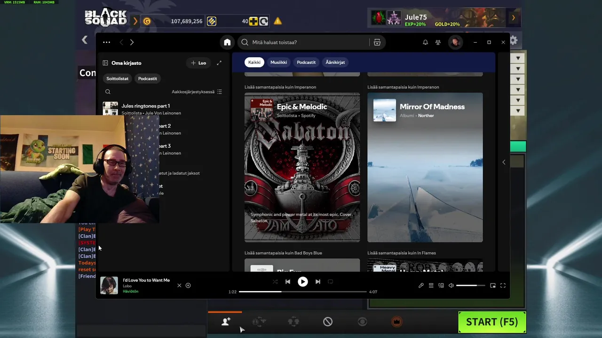The height and width of the screenshot is (338, 602).
Task: Click the Mitä haluat toistaa search field
Action: click(x=303, y=42)
